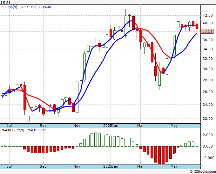The image size is (216, 174).
Task: Click Nov on the price chart date axis
Action: pyautogui.click(x=77, y=126)
